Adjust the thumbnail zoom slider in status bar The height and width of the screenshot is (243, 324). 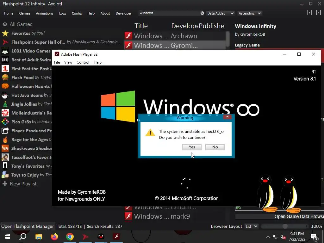[285, 227]
